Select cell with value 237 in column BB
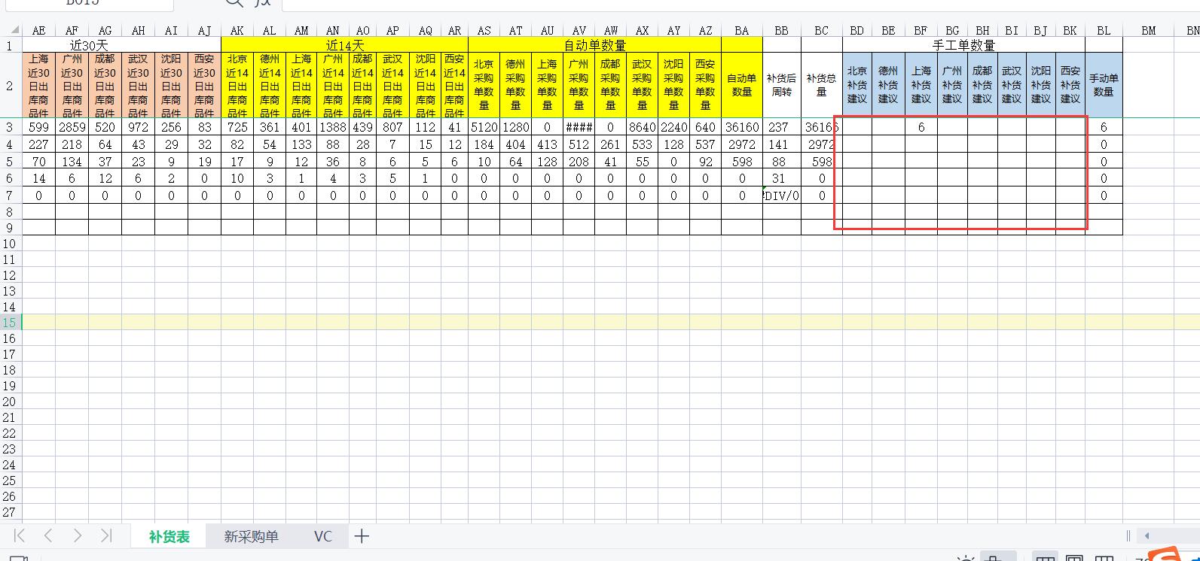 coord(782,127)
